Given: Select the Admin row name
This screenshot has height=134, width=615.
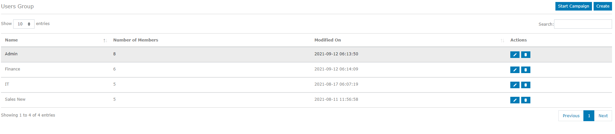Looking at the screenshot, I should pyautogui.click(x=11, y=54).
